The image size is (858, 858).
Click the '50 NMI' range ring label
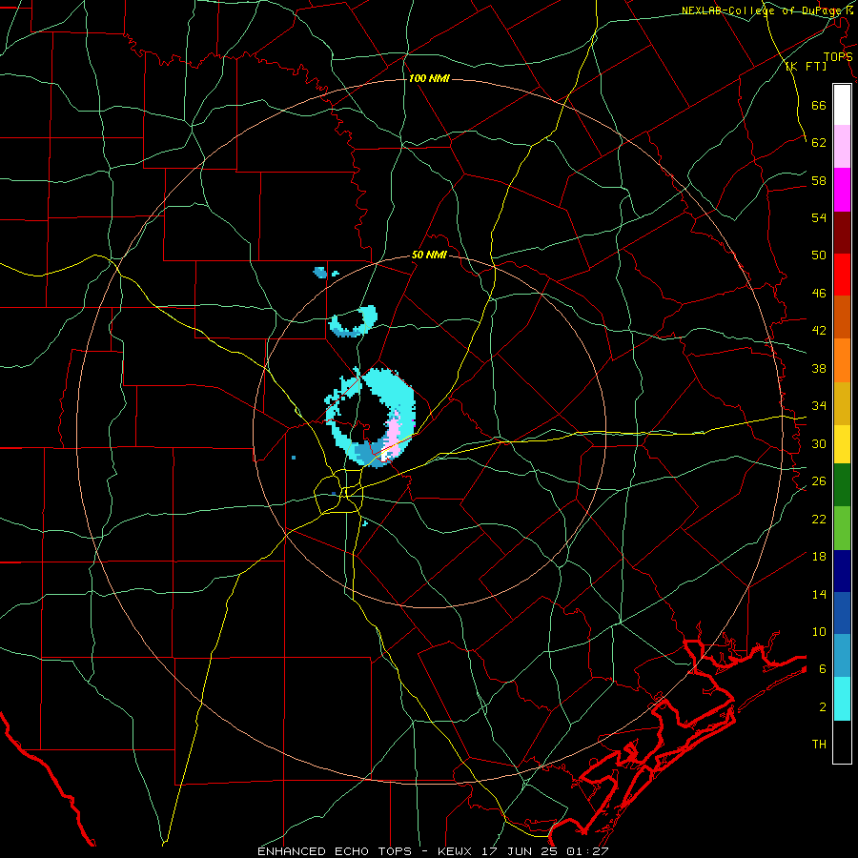[429, 255]
